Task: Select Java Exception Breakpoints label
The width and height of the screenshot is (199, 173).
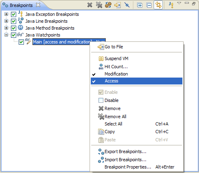Action: pyautogui.click(x=52, y=14)
